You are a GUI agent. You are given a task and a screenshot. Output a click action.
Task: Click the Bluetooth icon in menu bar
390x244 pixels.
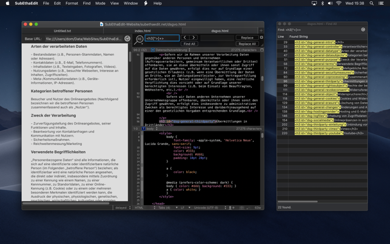click(x=322, y=3)
